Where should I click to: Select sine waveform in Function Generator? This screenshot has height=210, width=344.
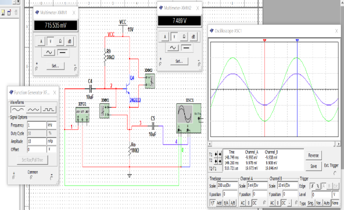click(x=18, y=110)
